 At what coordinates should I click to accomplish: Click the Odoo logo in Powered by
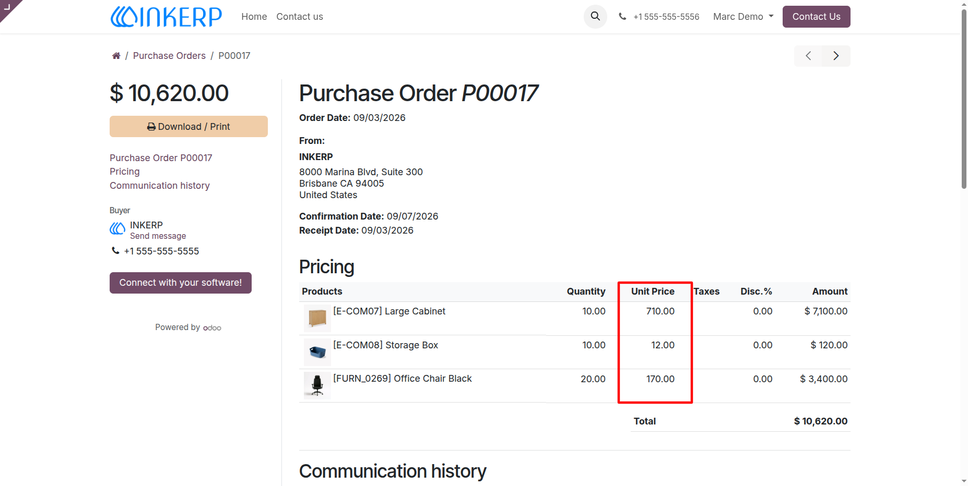[212, 328]
